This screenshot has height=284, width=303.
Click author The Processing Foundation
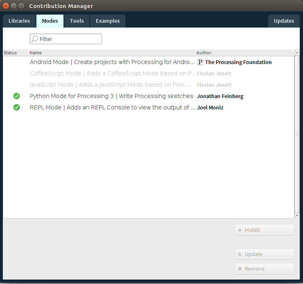click(x=238, y=62)
